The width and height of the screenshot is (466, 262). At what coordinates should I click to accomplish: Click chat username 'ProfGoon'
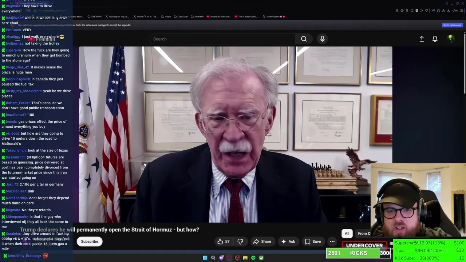pyautogui.click(x=13, y=30)
